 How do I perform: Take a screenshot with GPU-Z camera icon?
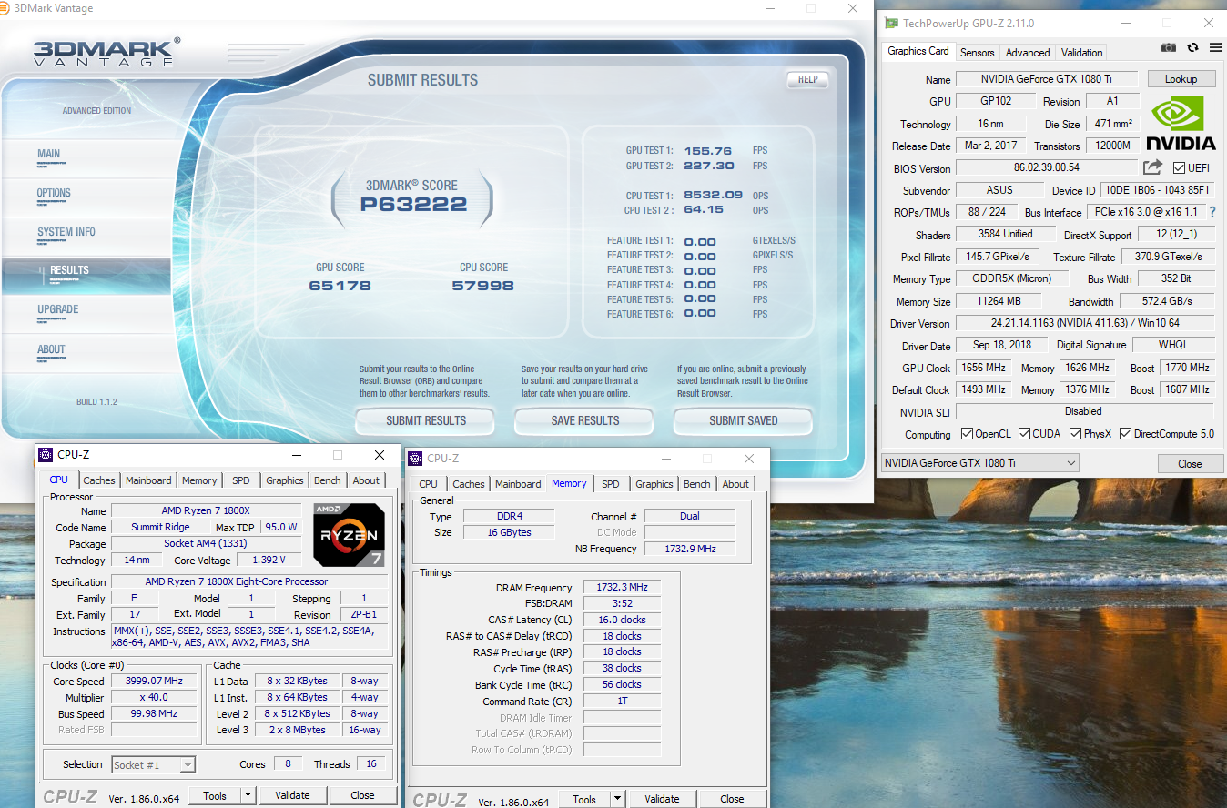(1168, 48)
